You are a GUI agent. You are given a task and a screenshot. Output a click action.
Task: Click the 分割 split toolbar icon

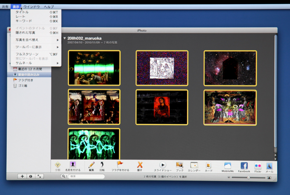[58, 165]
